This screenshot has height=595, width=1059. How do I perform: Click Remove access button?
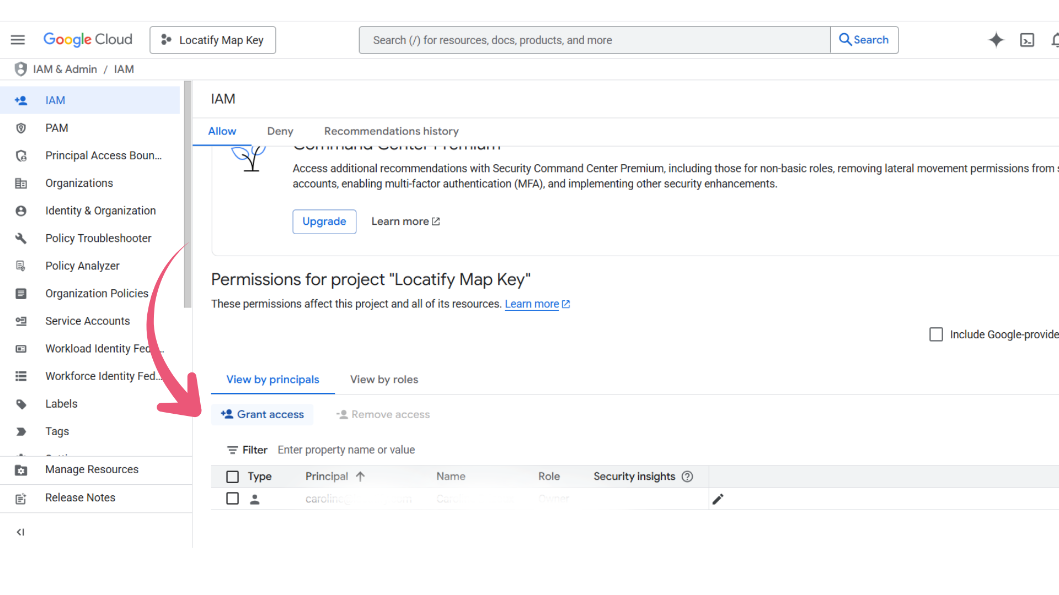383,414
